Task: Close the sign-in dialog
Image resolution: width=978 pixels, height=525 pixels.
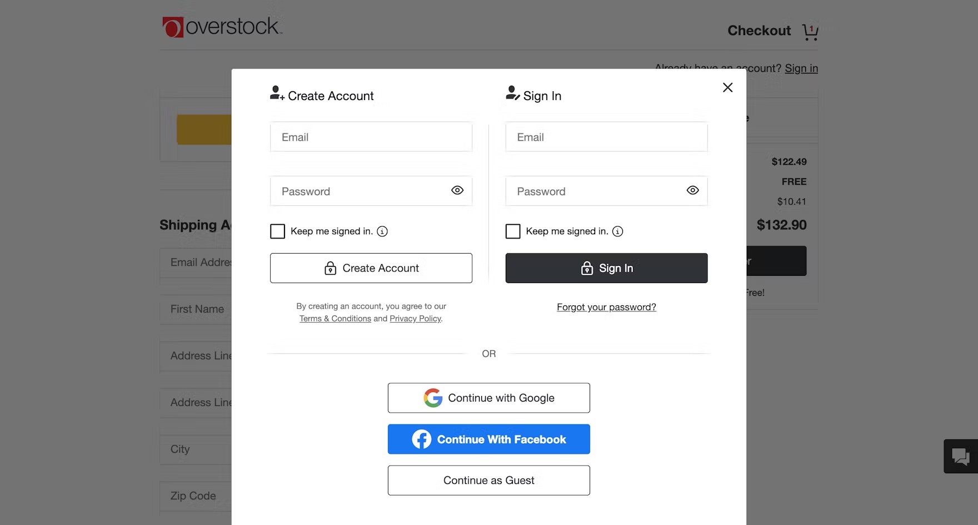Action: point(727,87)
